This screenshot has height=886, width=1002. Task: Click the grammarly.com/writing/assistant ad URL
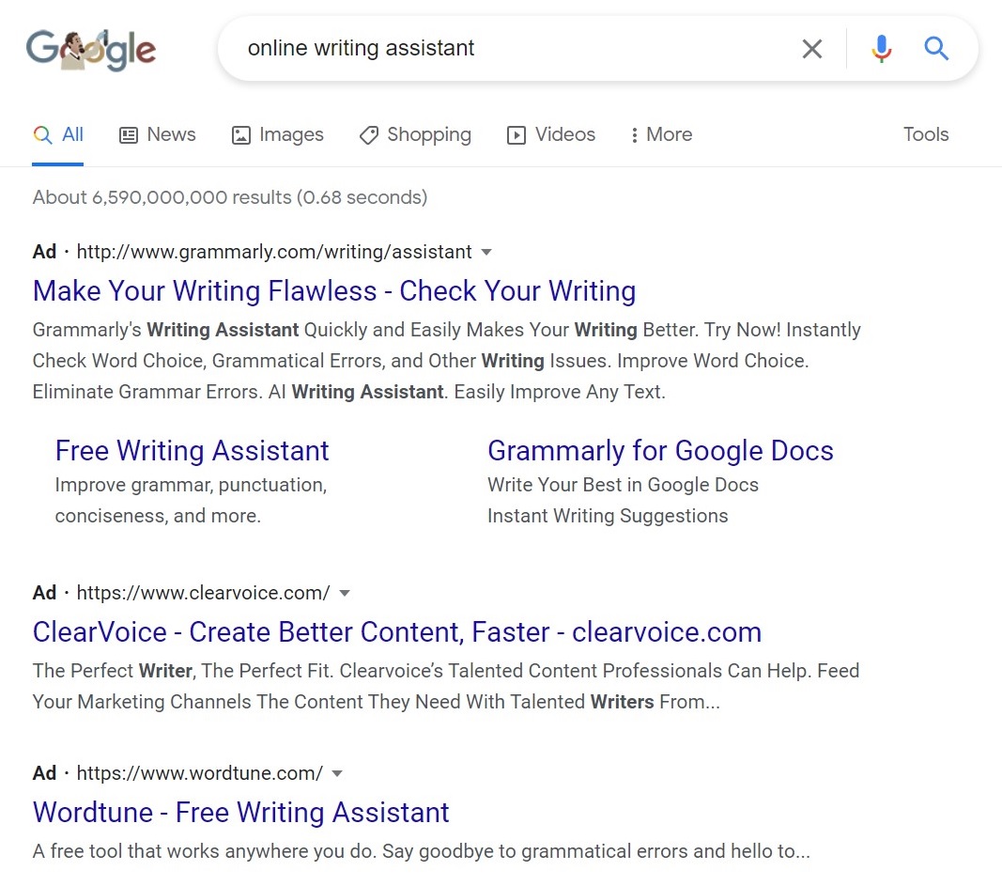tap(274, 252)
